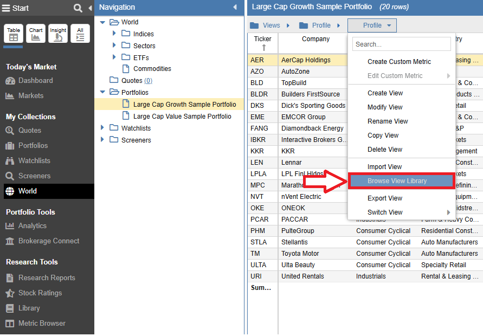The width and height of the screenshot is (483, 336).
Task: Switch to the Table view icon
Action: pos(14,33)
